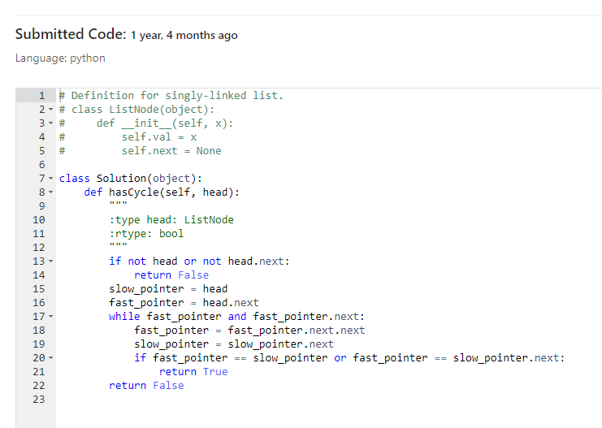602x428 pixels.
Task: Collapse the fold arrow on line 20
Action: tap(50, 358)
